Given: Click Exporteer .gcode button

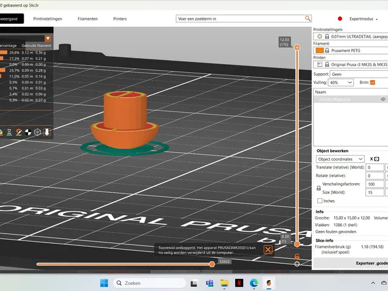Looking at the screenshot, I should tap(351, 263).
